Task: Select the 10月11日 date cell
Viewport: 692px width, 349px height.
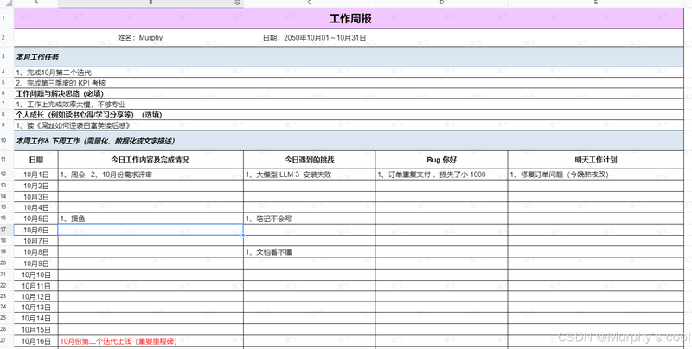Action: pyautogui.click(x=35, y=286)
